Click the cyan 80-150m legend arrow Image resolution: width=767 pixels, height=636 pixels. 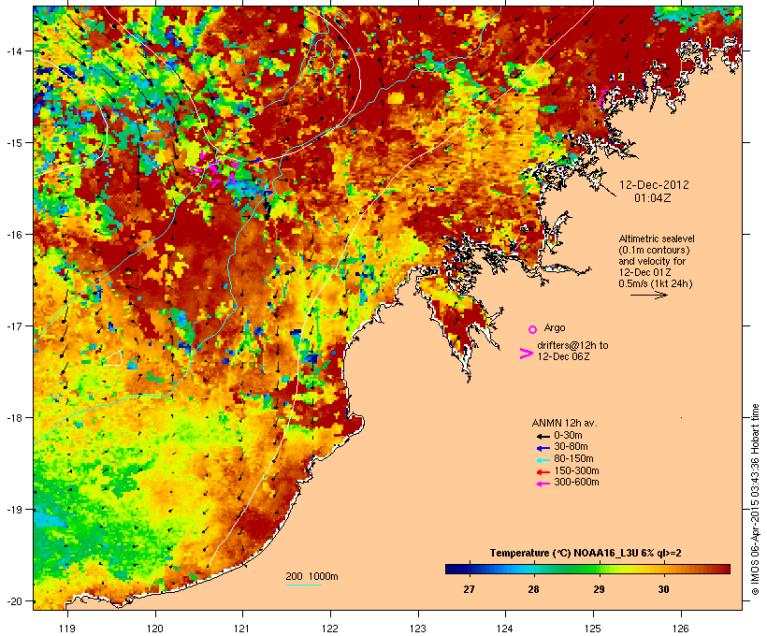point(543,460)
